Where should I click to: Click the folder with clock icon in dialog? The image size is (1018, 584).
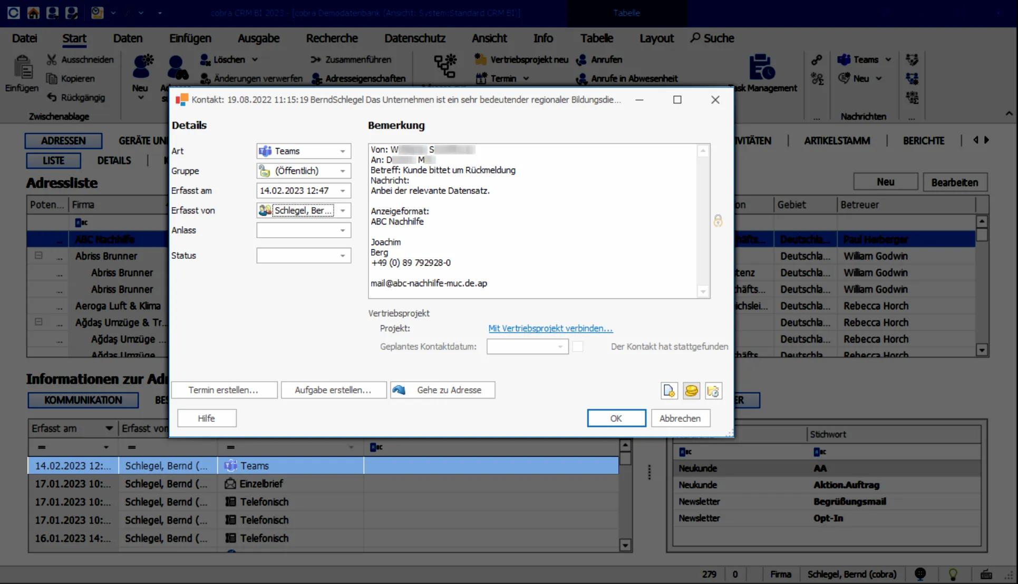tap(713, 391)
